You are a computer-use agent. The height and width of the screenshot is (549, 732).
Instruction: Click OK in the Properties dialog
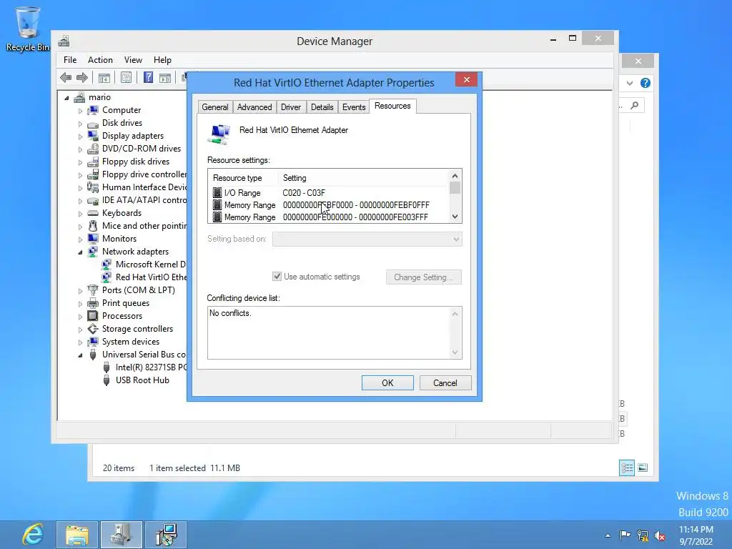point(387,383)
